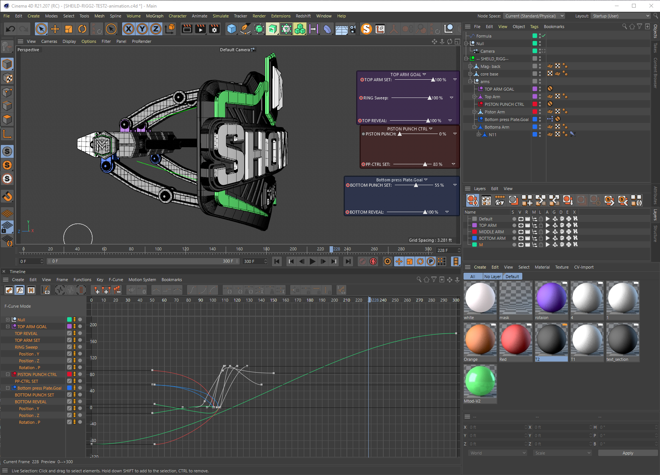Select the Scale tool
Screen dimensions: 660x475
click(x=69, y=29)
